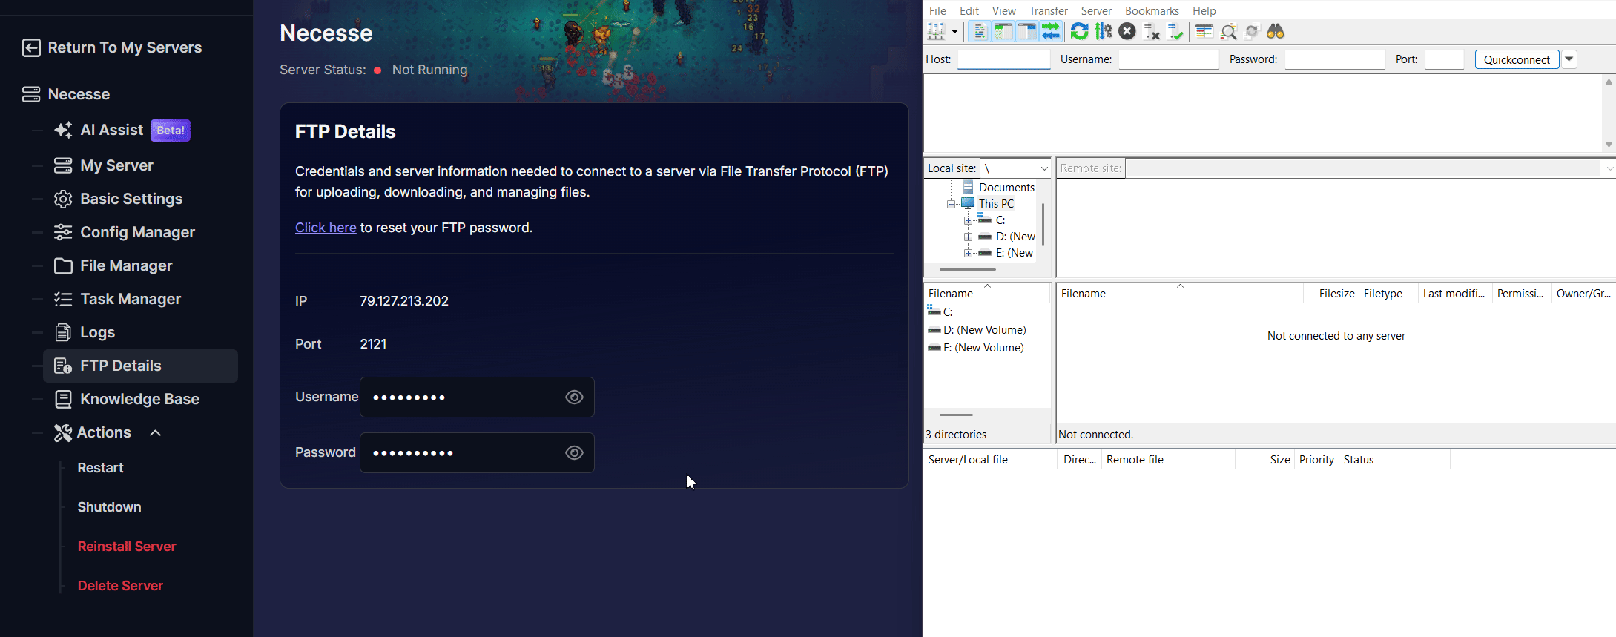Open the Bookmarks menu
The width and height of the screenshot is (1616, 637).
[x=1151, y=10]
